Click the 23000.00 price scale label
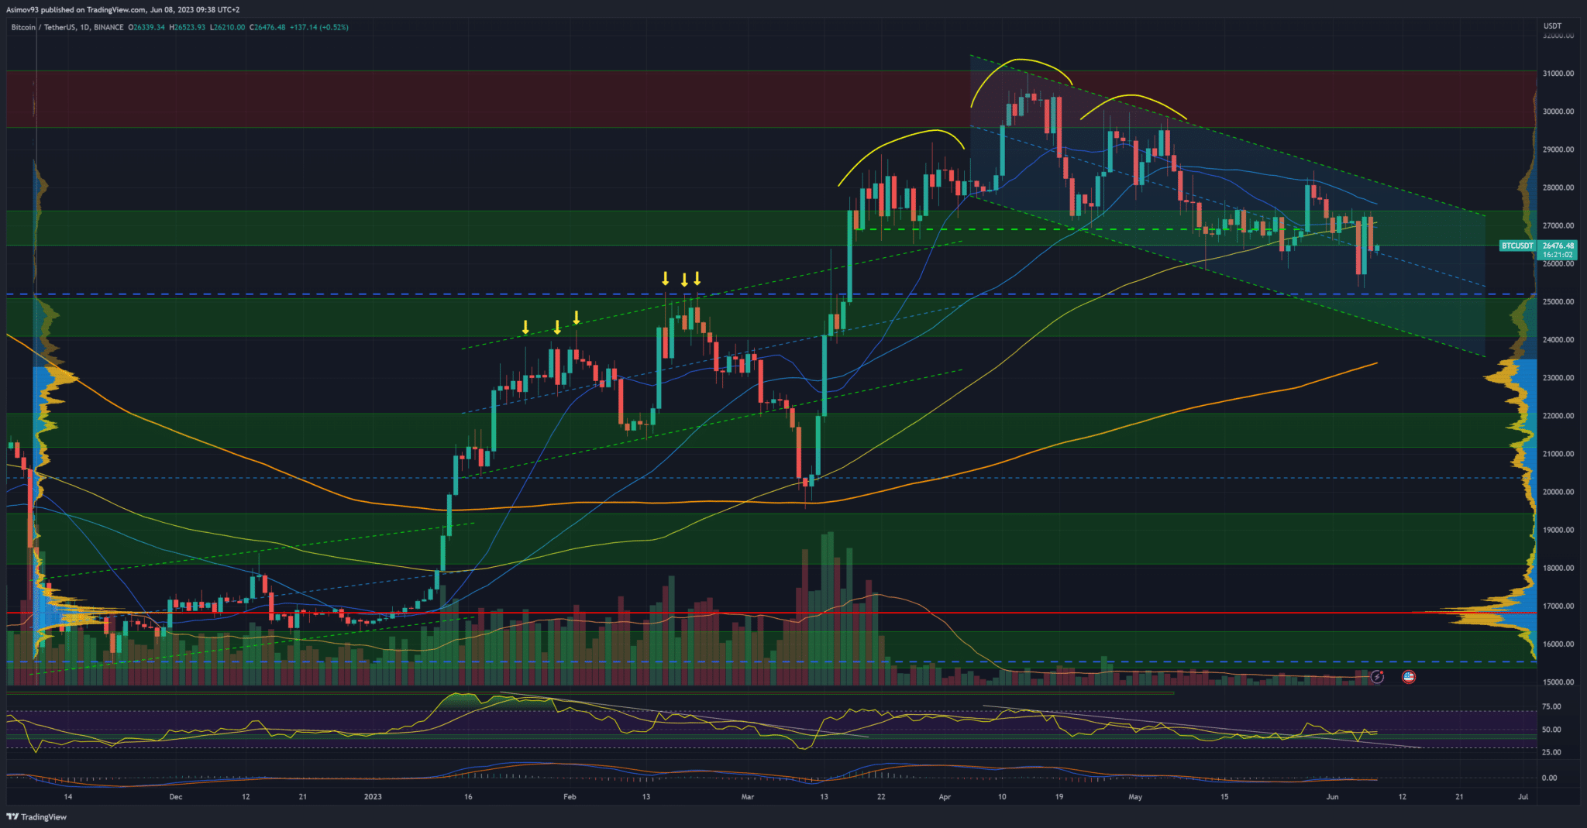The image size is (1587, 828). [1558, 378]
